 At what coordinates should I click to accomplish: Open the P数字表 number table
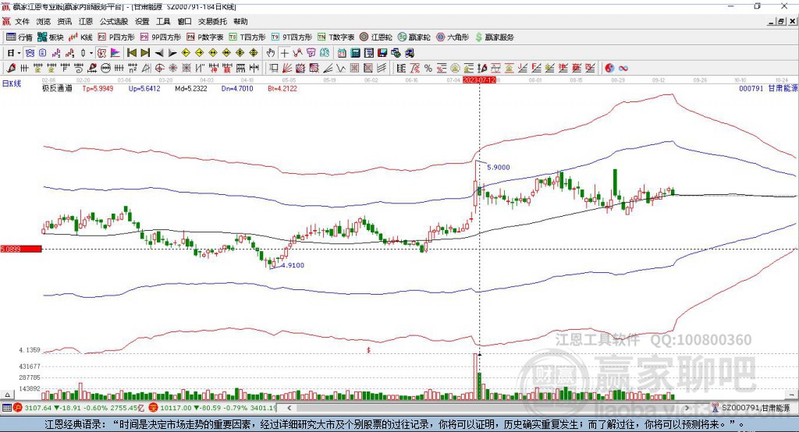pos(205,37)
